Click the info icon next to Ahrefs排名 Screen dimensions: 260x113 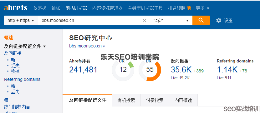click(92, 60)
